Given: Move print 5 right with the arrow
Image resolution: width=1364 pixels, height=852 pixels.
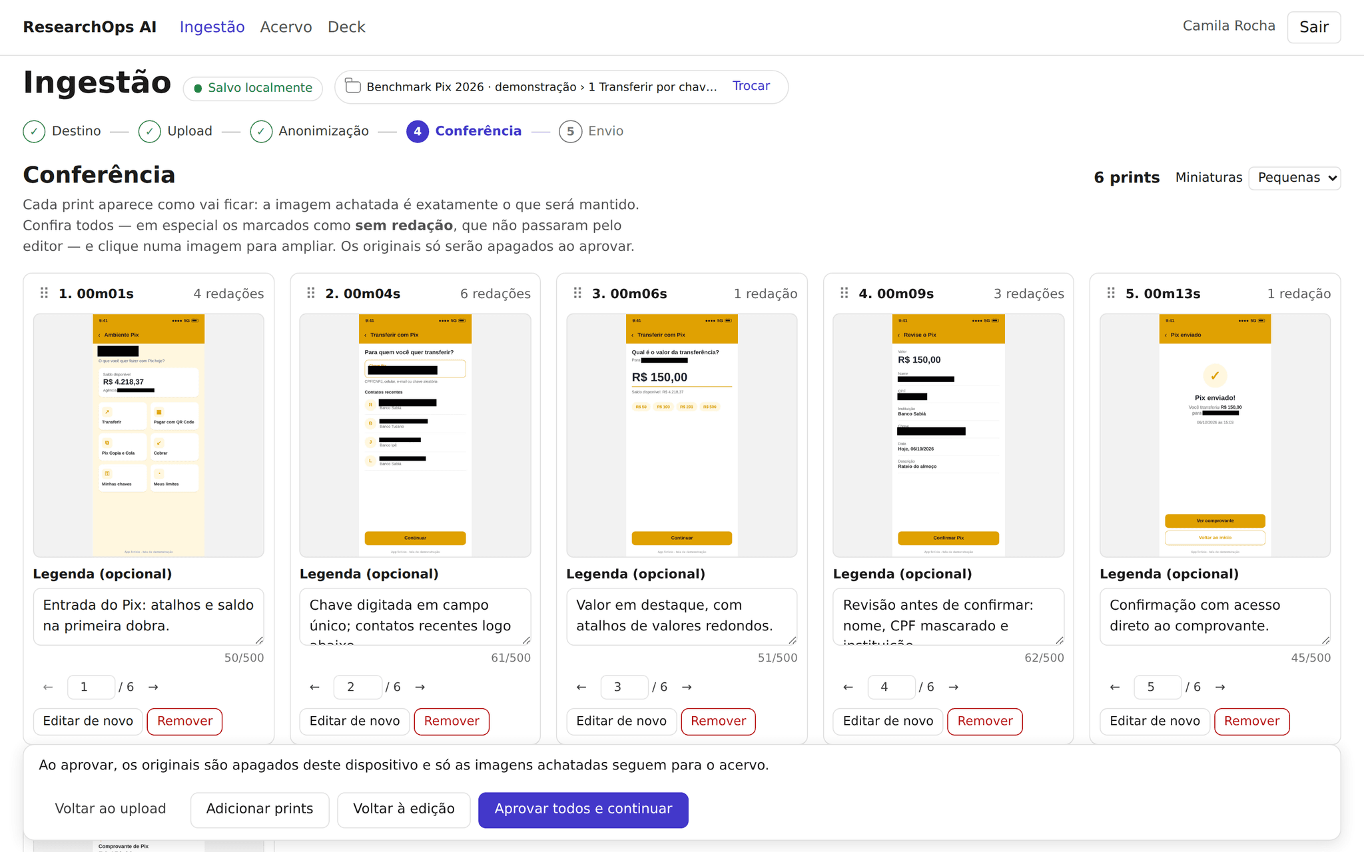Looking at the screenshot, I should pos(1220,687).
